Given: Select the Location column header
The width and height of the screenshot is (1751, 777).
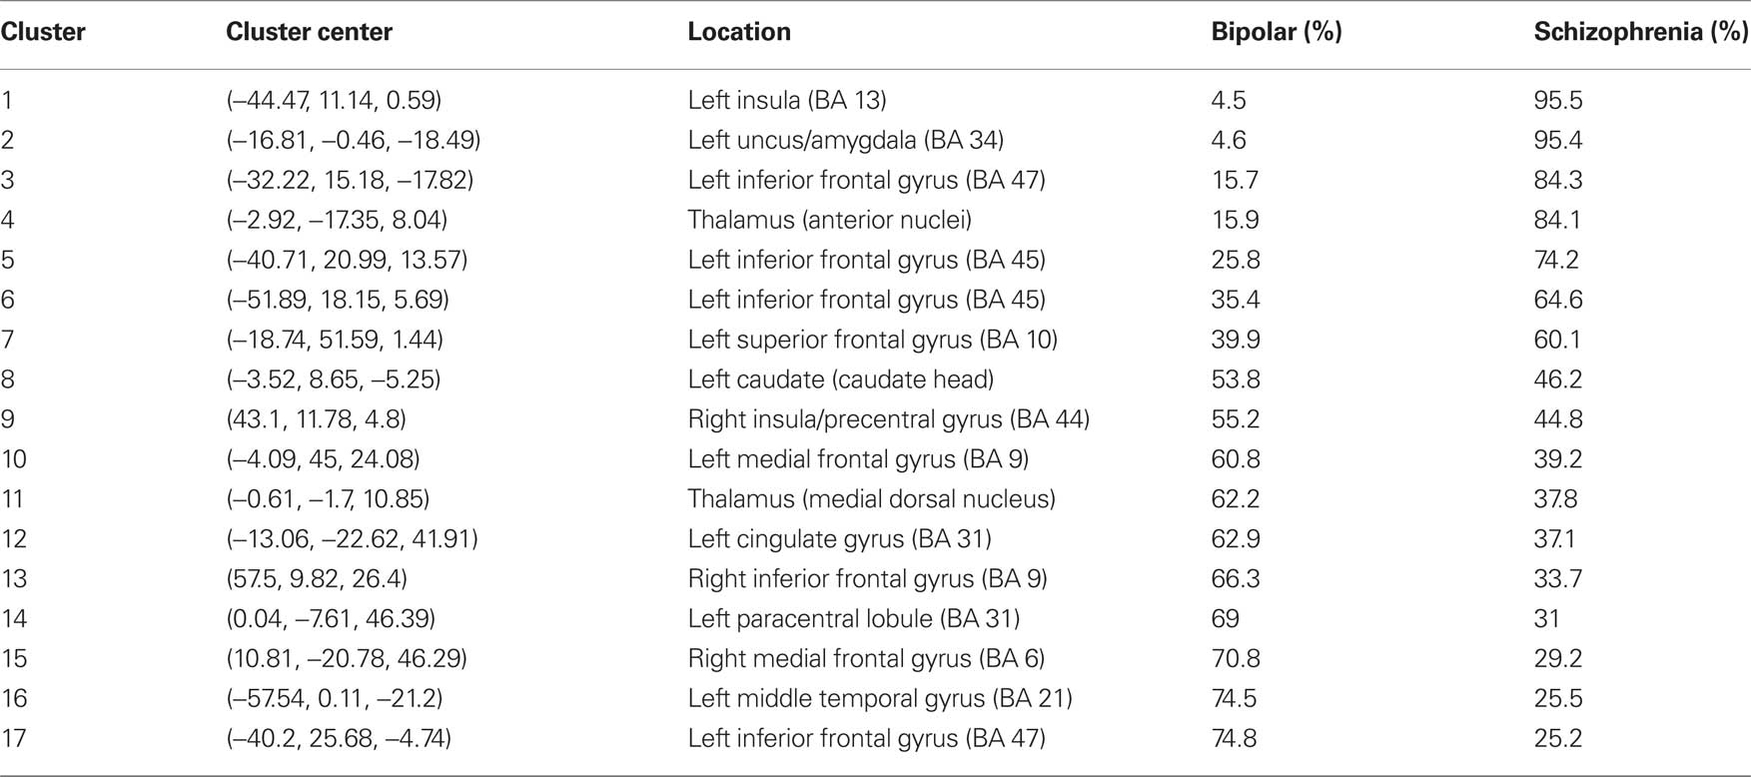Looking at the screenshot, I should [739, 32].
